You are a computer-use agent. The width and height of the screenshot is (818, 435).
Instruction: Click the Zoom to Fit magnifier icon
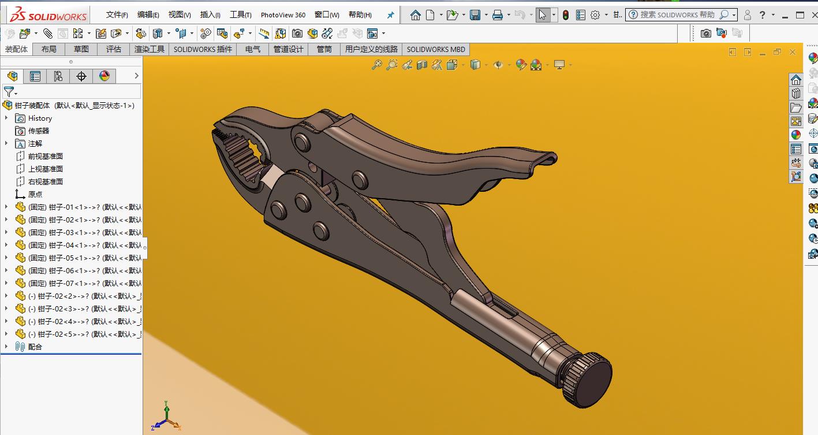coord(376,65)
